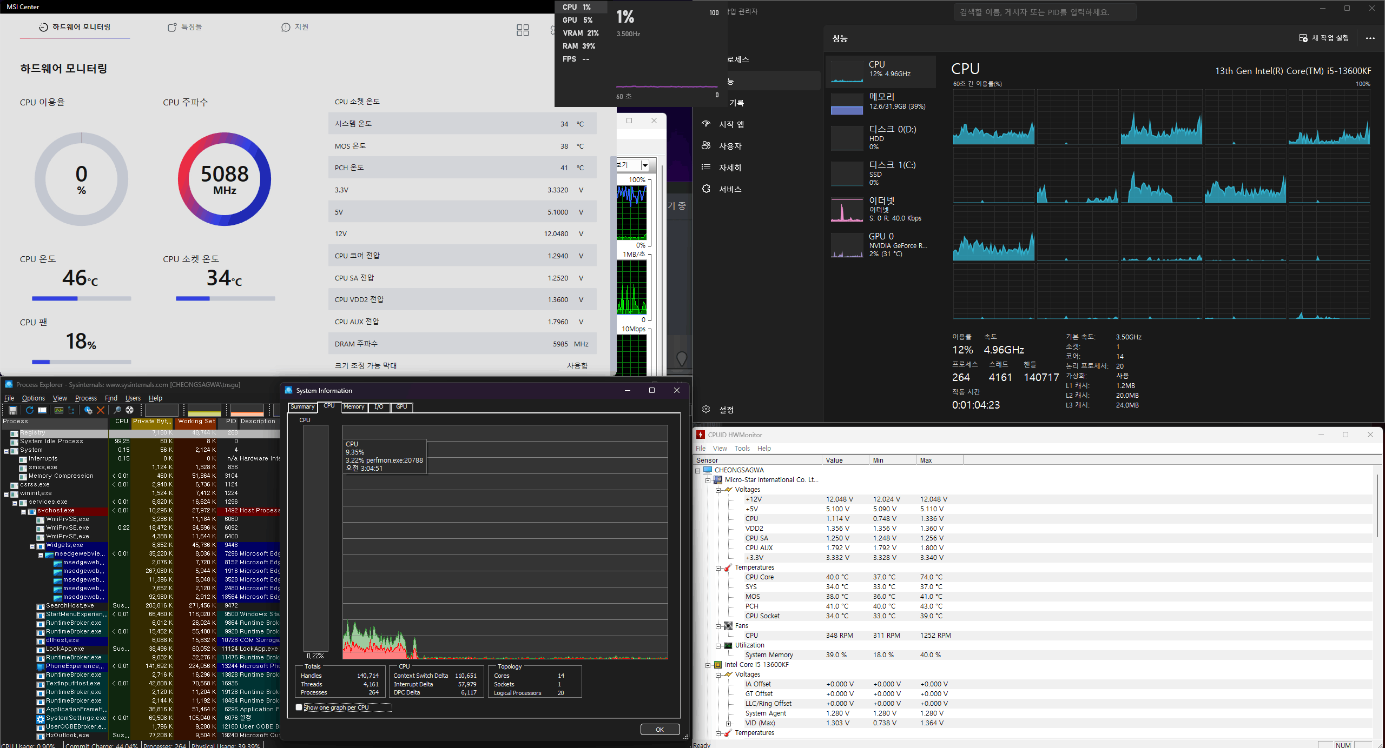
Task: Toggle the process tree view icon
Action: click(71, 410)
